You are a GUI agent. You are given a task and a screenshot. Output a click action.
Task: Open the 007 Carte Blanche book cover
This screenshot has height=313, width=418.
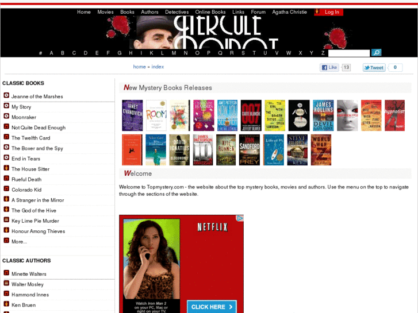251,115
